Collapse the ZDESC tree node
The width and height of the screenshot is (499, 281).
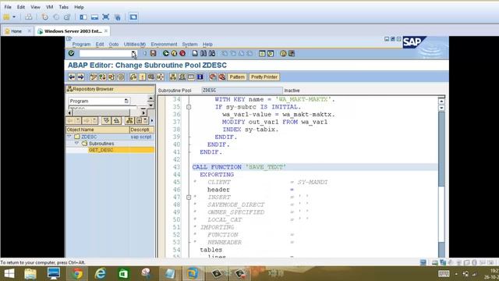69,137
